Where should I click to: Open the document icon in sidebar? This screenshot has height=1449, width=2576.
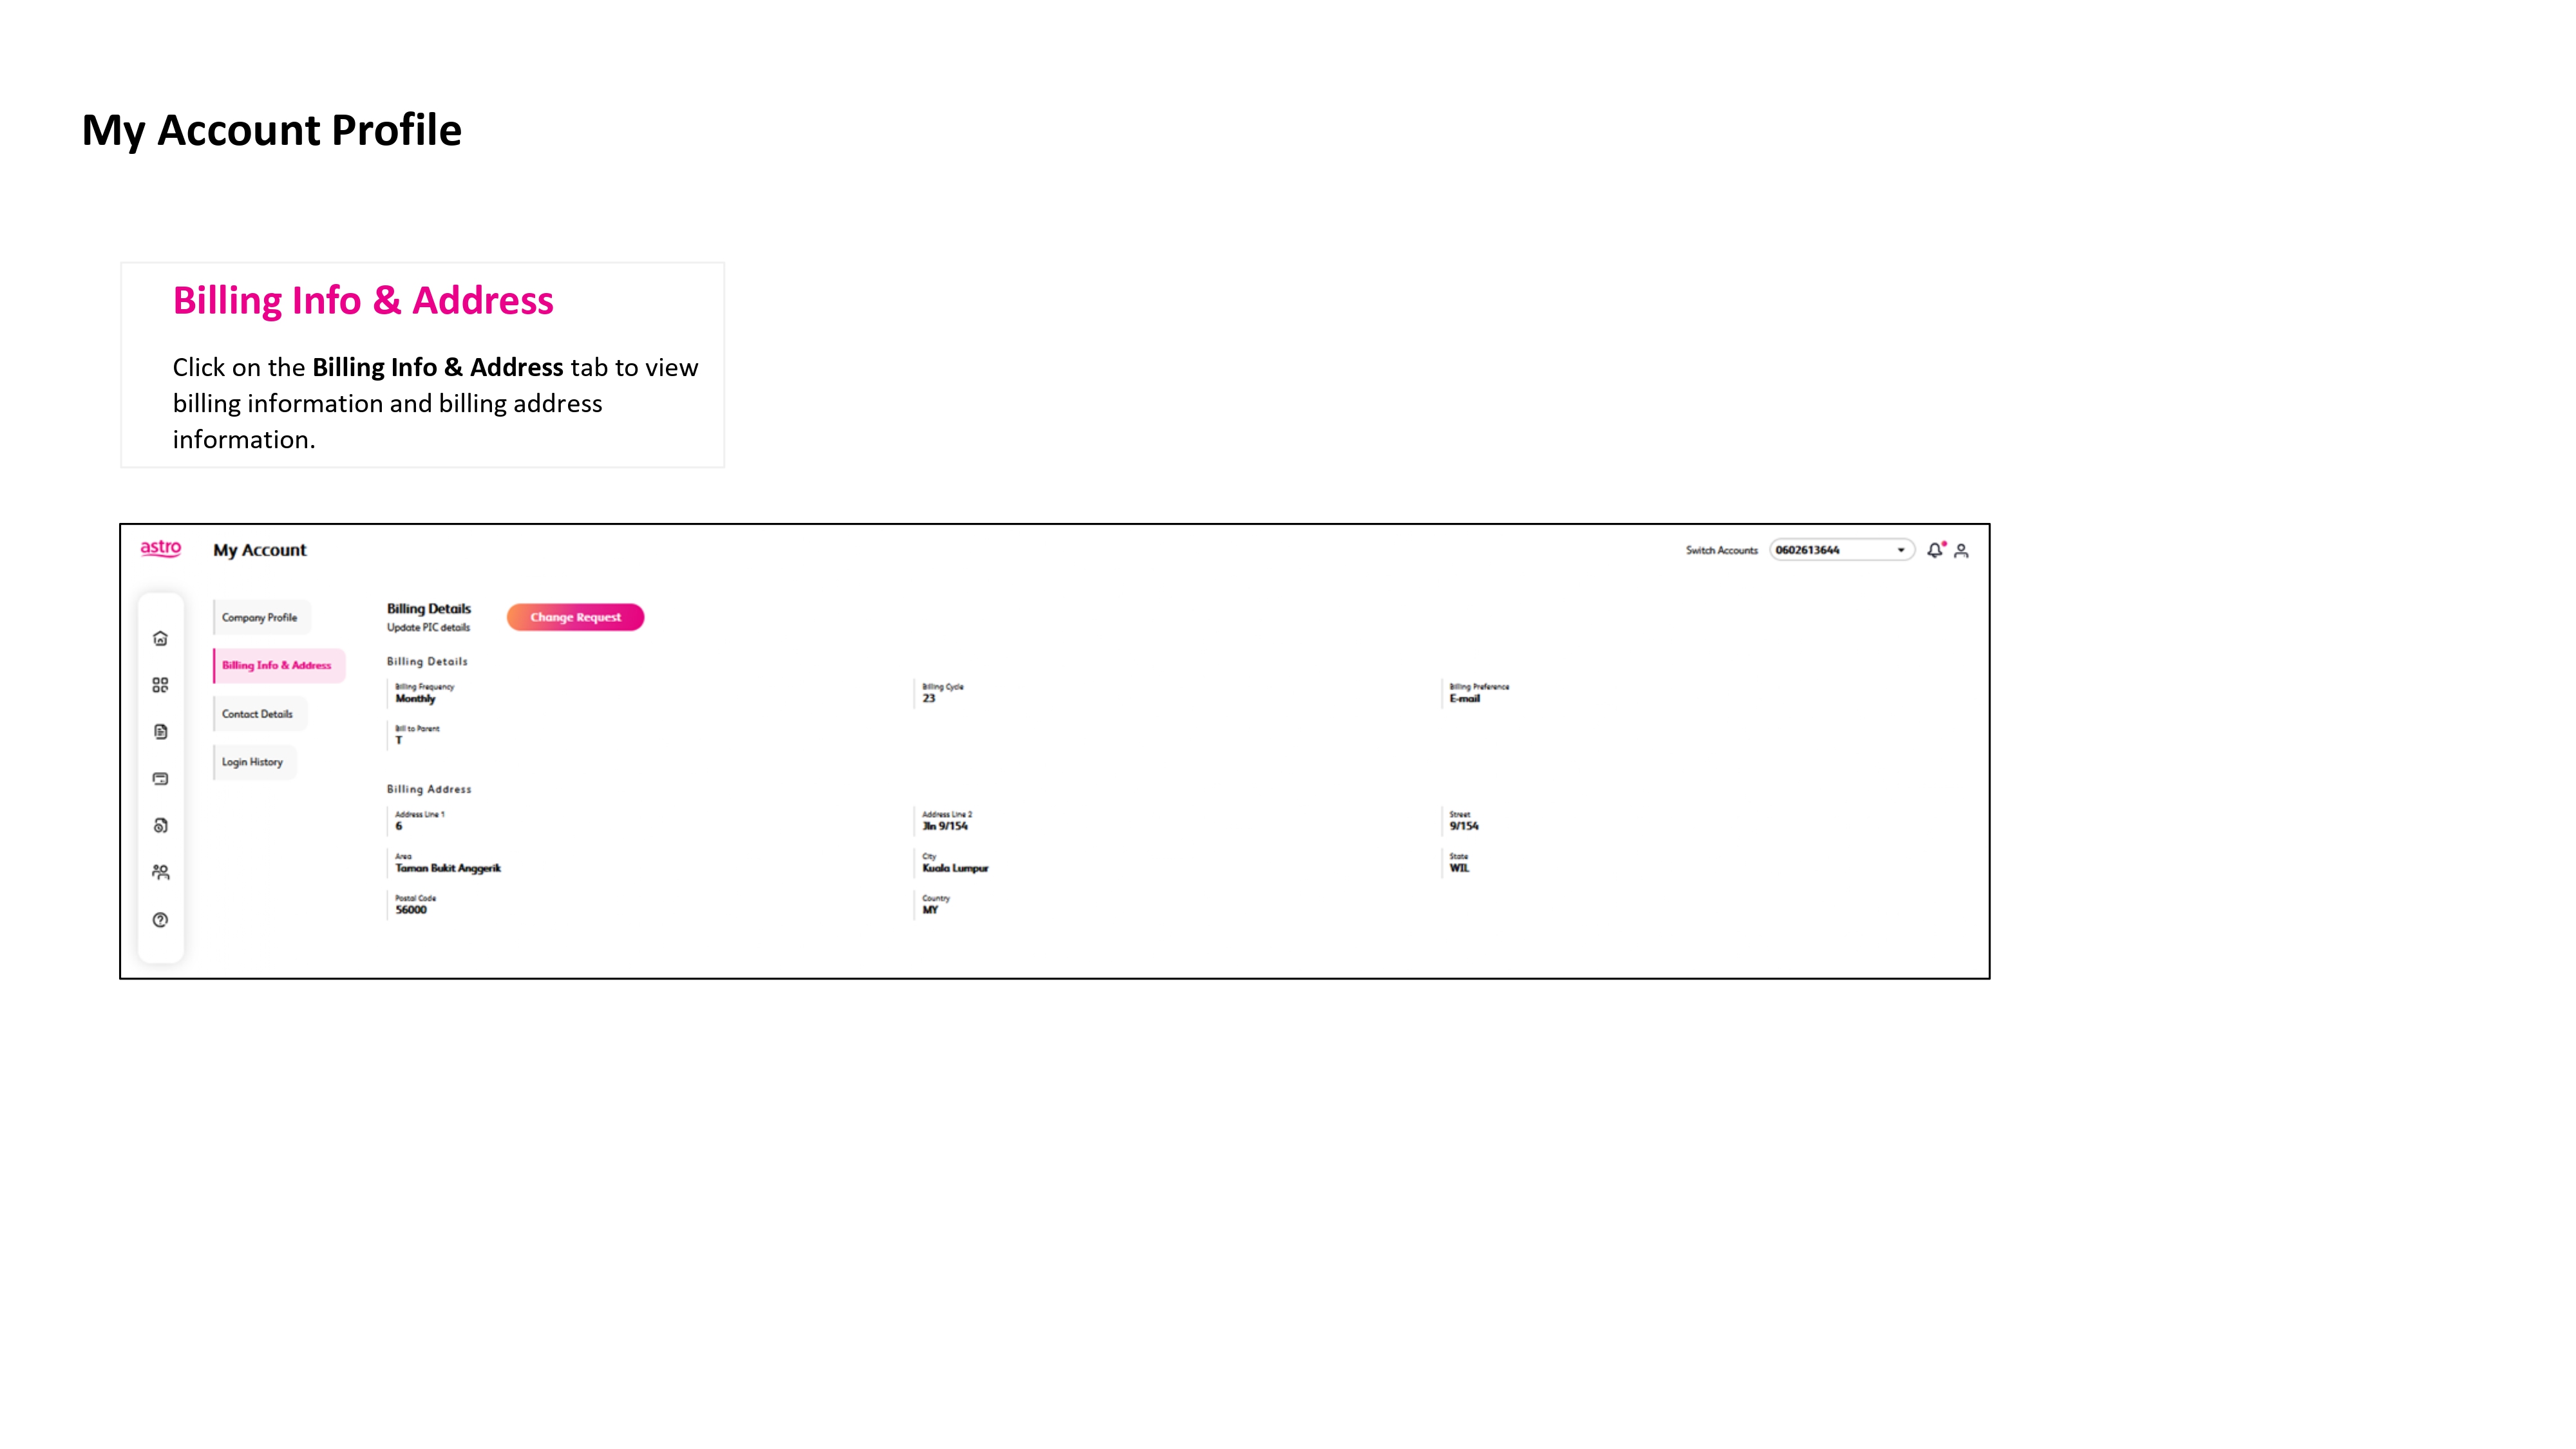[160, 732]
